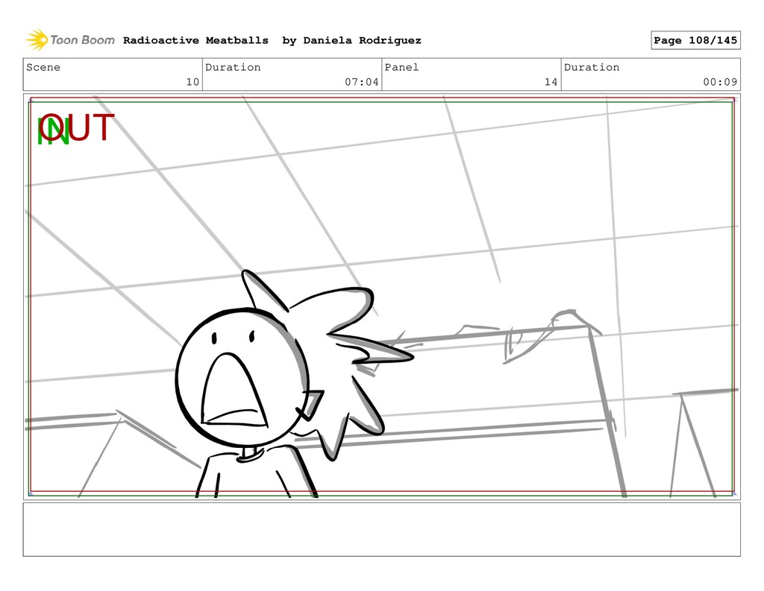764x591 pixels.
Task: Click the storyboard panel drawing of the character
Action: pyautogui.click(x=381, y=297)
